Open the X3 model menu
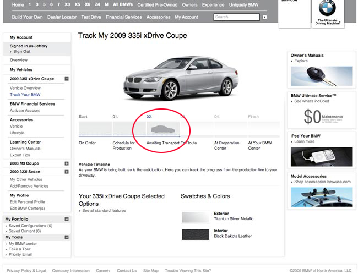This screenshot has width=358, height=279. (67, 4)
